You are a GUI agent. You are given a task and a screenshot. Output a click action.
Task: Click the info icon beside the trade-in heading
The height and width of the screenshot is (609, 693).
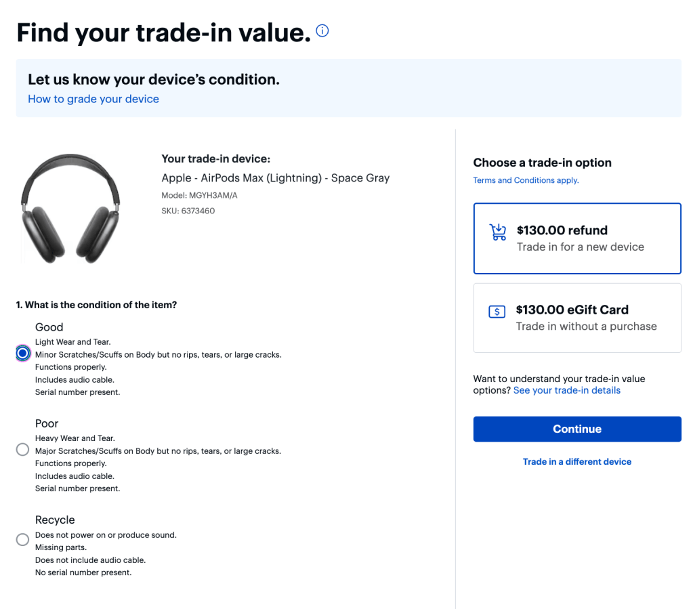point(322,30)
